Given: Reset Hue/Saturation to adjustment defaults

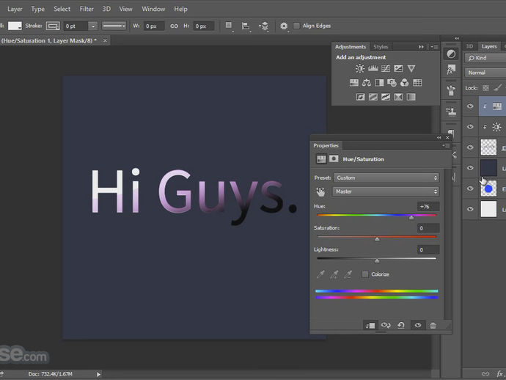Looking at the screenshot, I should point(401,325).
